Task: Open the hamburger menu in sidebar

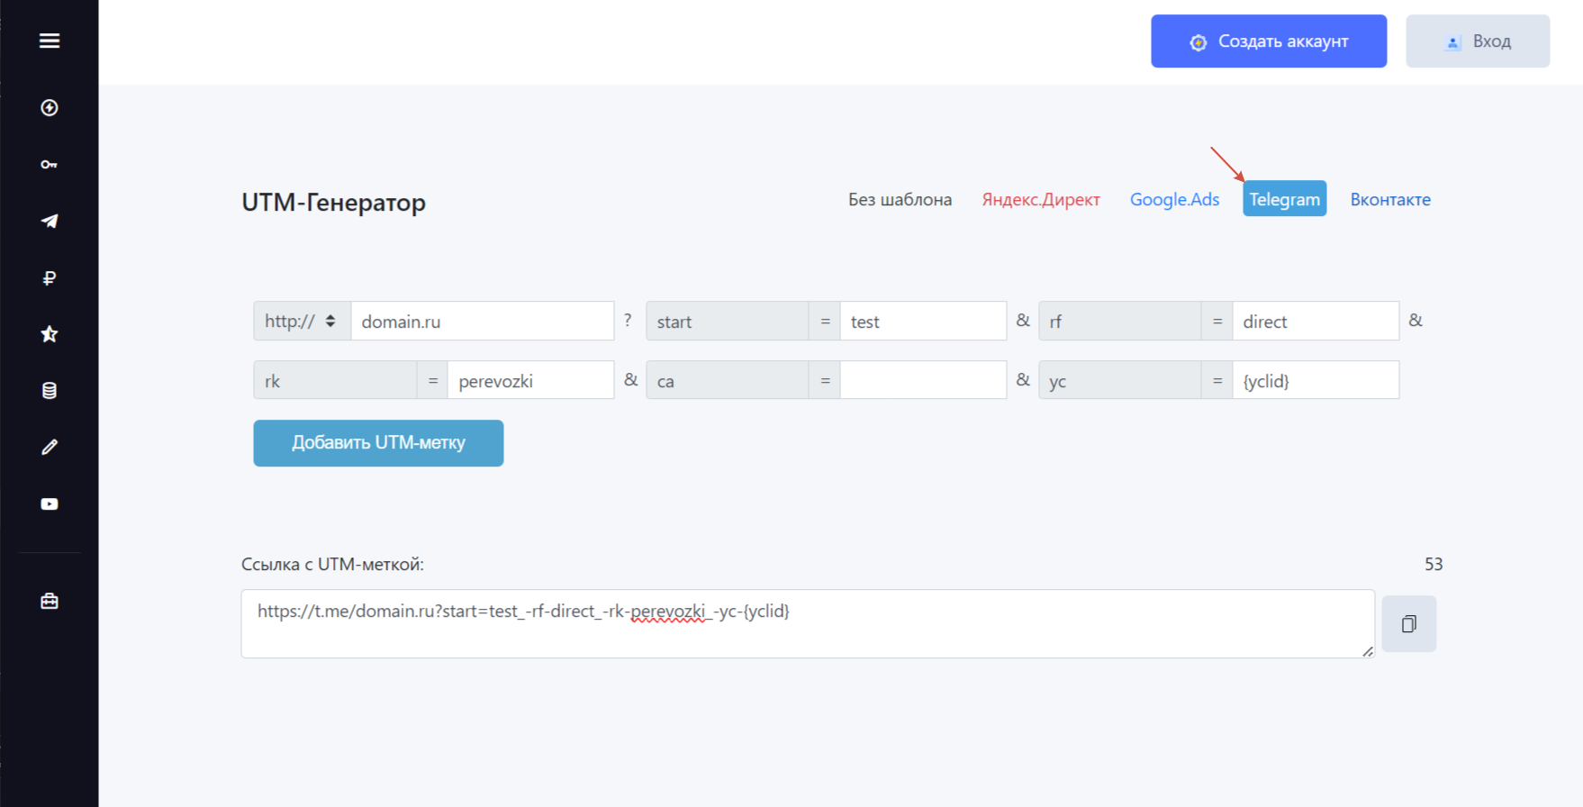Action: [50, 41]
